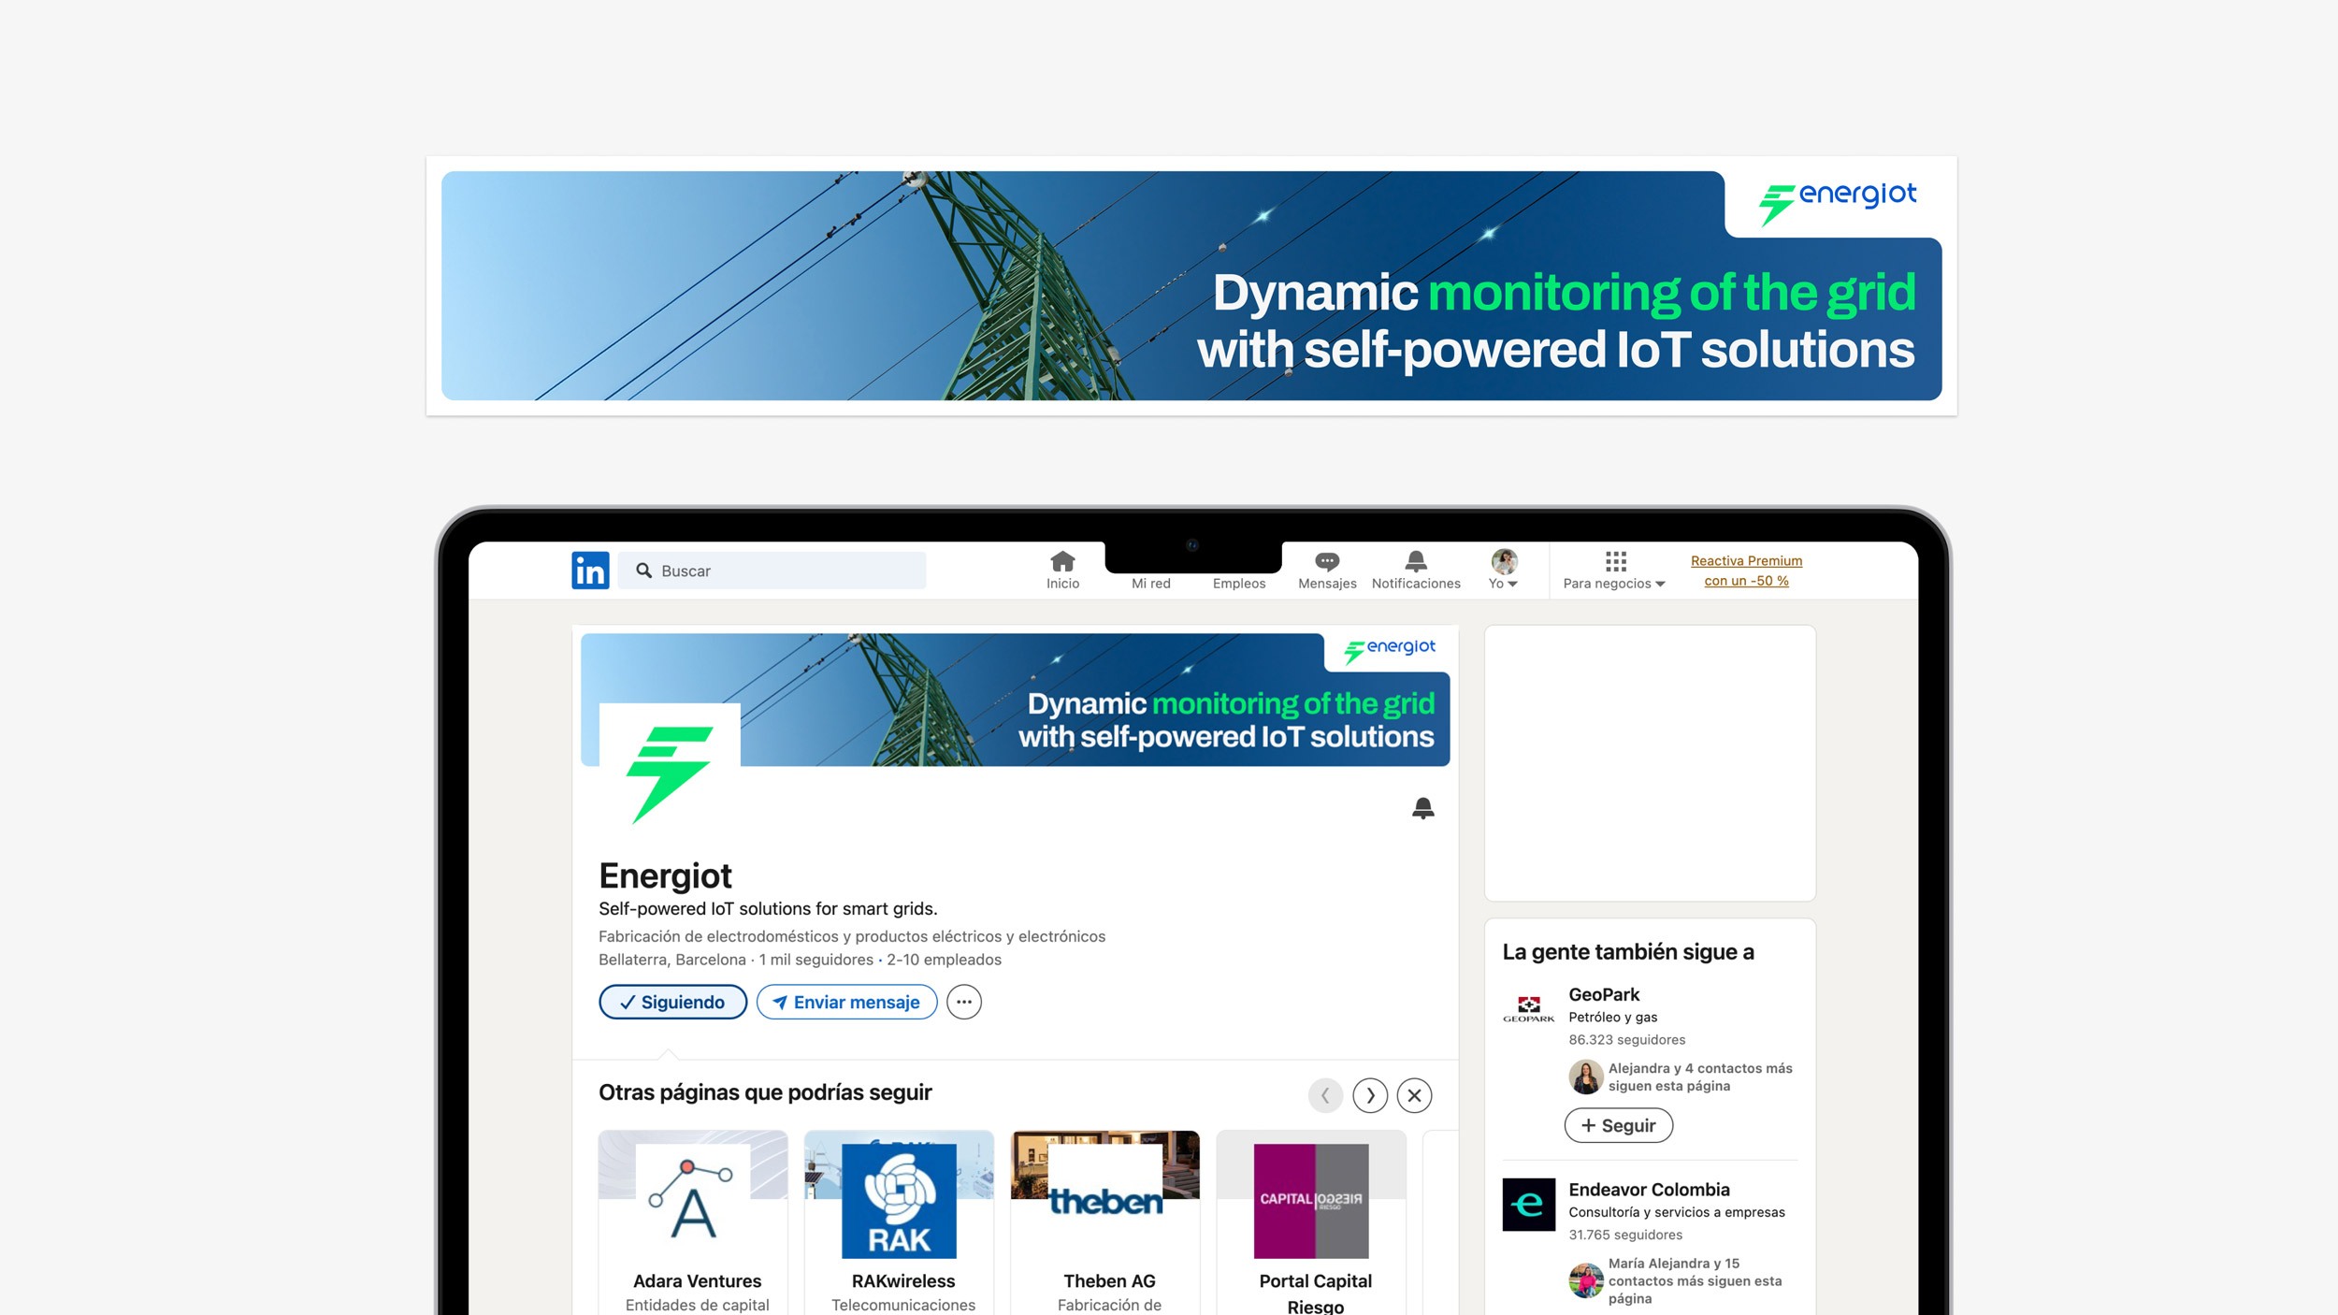
Task: Click the Endeavor Colombia logo
Action: 1528,1205
